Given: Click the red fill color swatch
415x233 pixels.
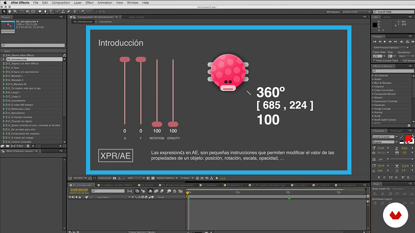Looking at the screenshot, I should (408, 138).
